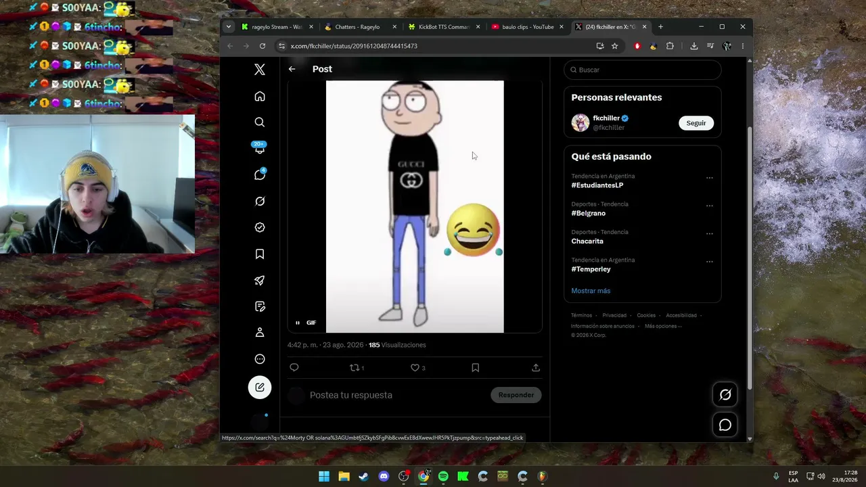
Task: Reload the current page
Action: (x=263, y=46)
